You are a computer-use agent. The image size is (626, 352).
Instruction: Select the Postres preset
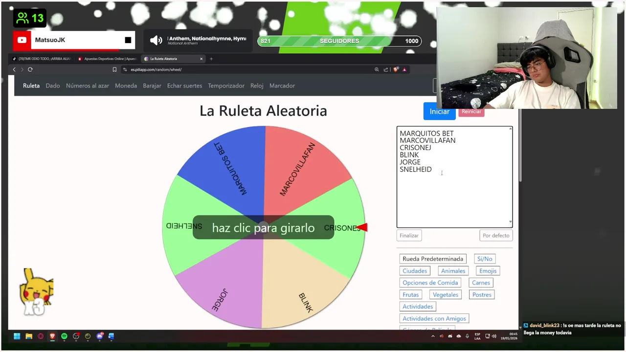[x=482, y=295]
